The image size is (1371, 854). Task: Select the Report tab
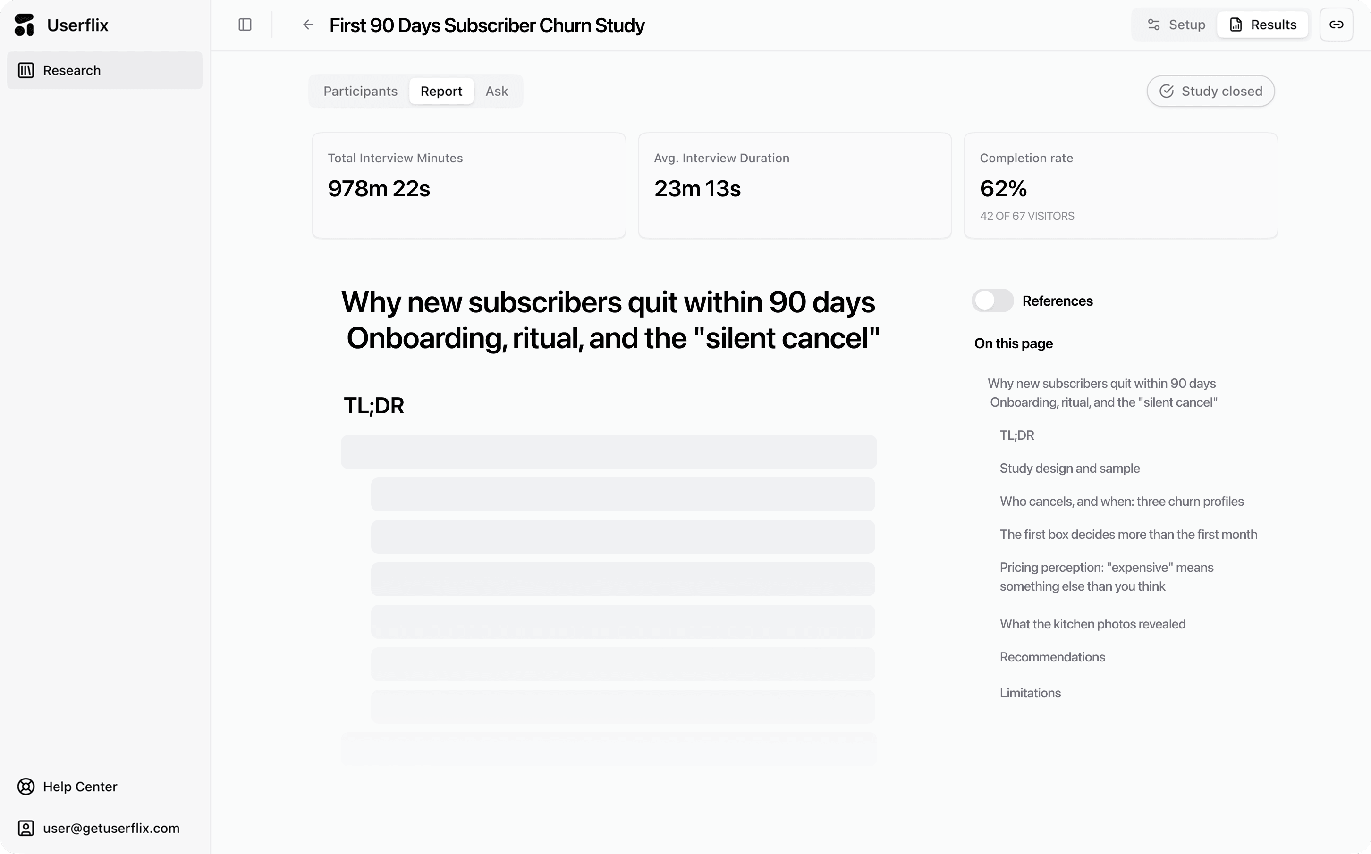point(441,91)
